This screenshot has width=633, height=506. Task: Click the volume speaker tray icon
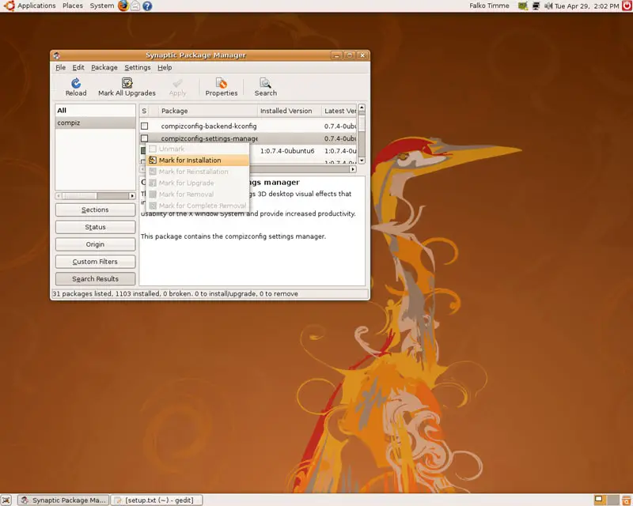(548, 6)
